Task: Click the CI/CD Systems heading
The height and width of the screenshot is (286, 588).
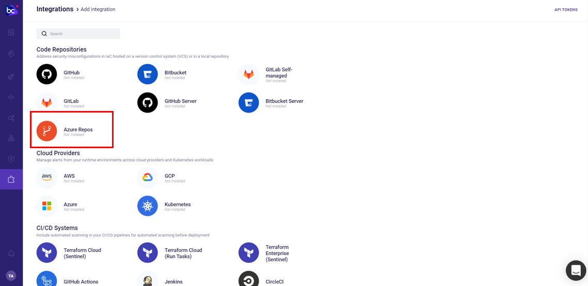Action: click(57, 228)
